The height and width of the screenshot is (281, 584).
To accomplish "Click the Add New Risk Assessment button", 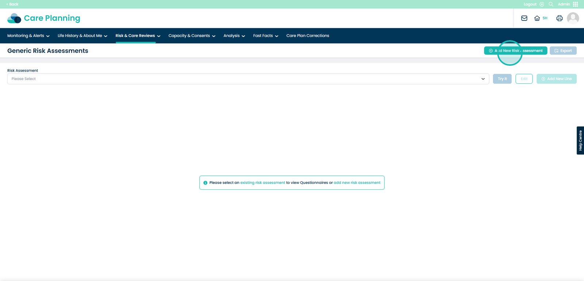I will tap(515, 51).
